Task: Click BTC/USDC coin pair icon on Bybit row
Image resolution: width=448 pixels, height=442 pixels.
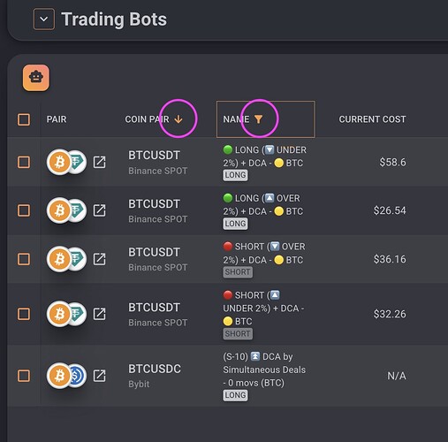Action: 66,376
